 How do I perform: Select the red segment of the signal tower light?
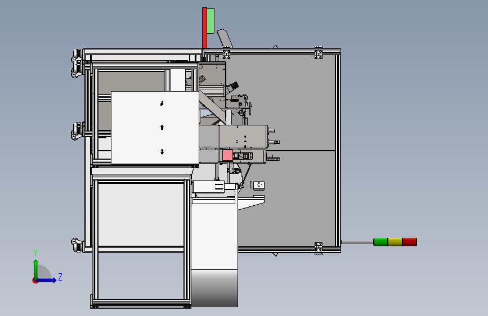410,242
